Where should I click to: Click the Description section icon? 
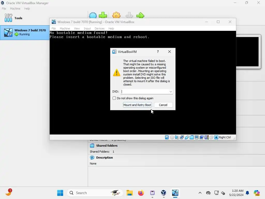click(92, 158)
